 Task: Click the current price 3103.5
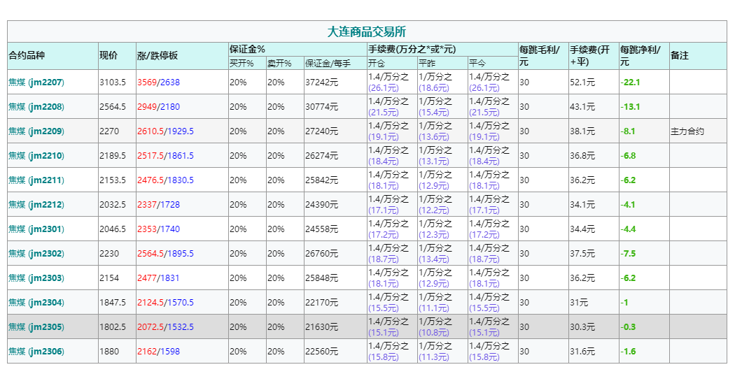coord(113,82)
